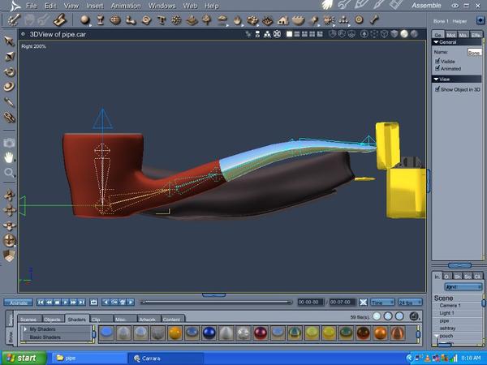Open the Assemble room hand icon
Screen dimensions: 487x365
(327, 5)
